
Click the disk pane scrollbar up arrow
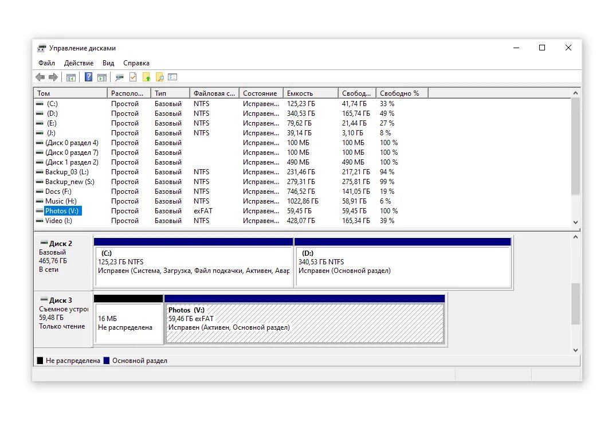coord(575,237)
